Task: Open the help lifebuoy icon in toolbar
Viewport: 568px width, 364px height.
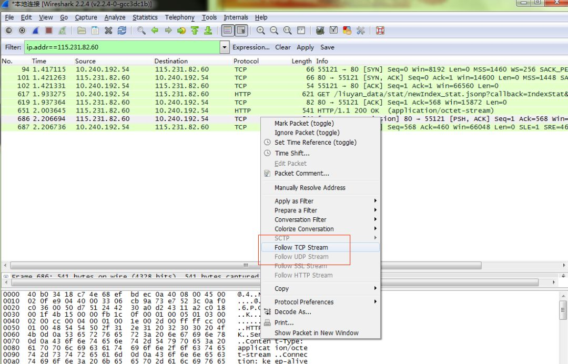Action: click(x=380, y=31)
